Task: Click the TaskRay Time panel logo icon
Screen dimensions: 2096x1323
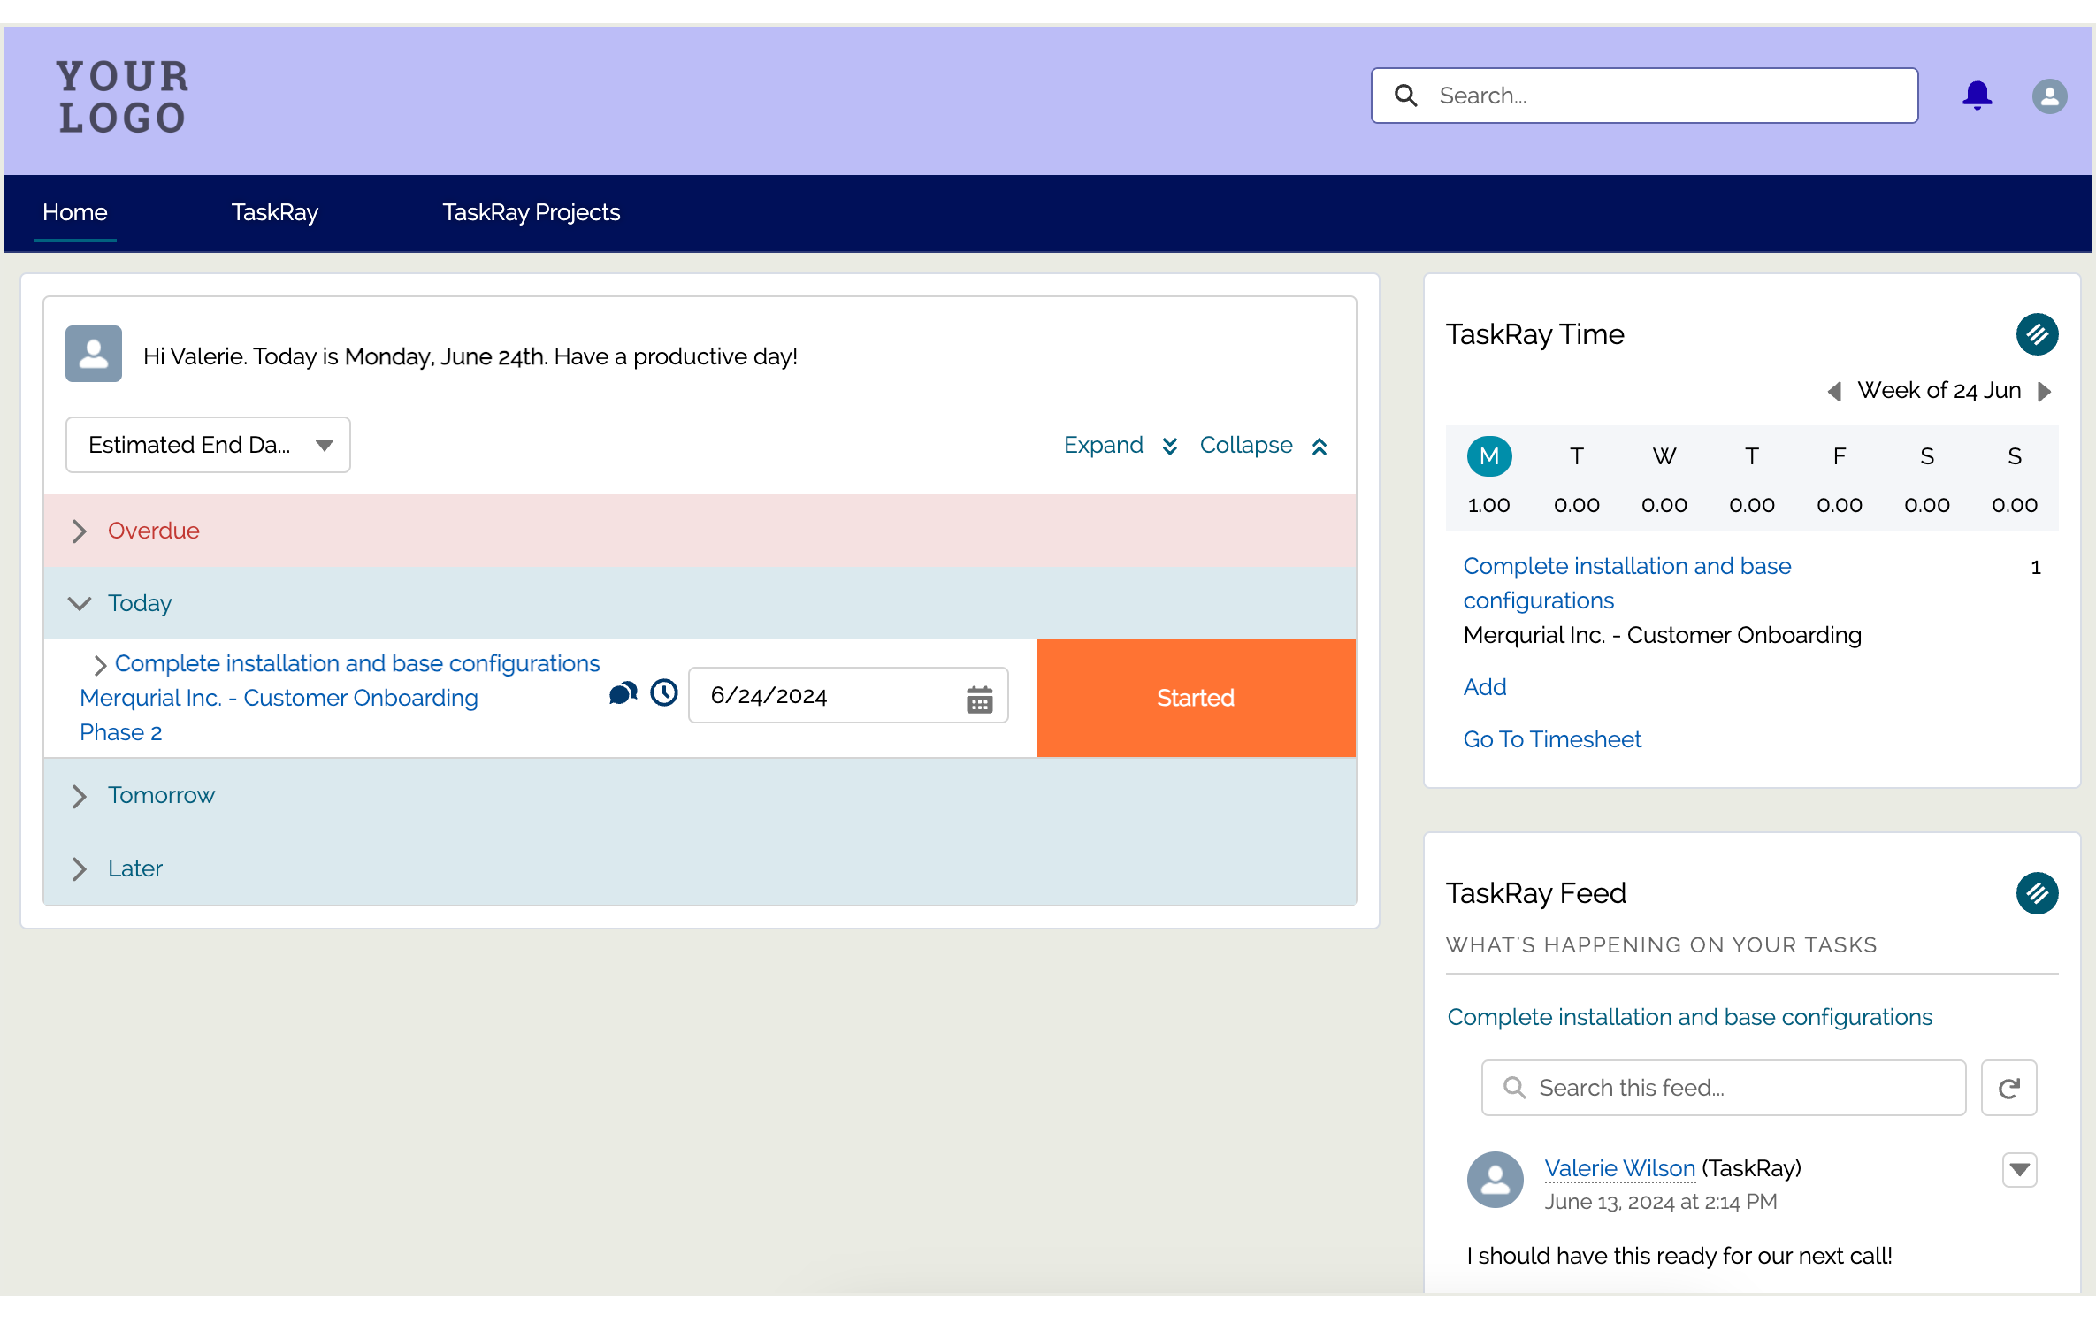Action: tap(2037, 334)
